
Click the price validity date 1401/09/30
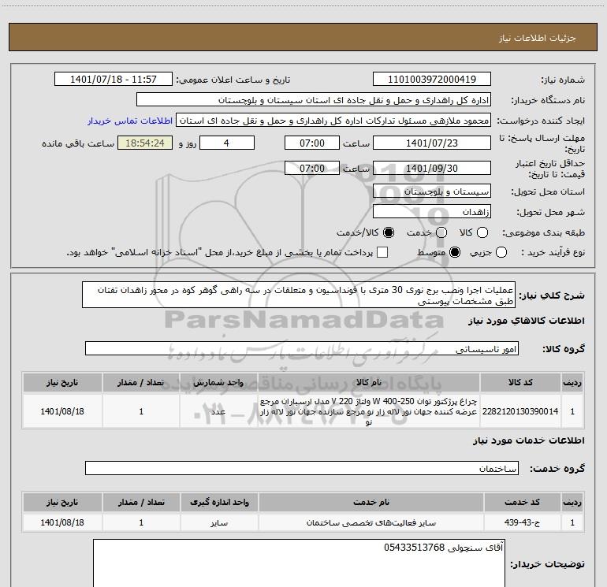pyautogui.click(x=432, y=168)
